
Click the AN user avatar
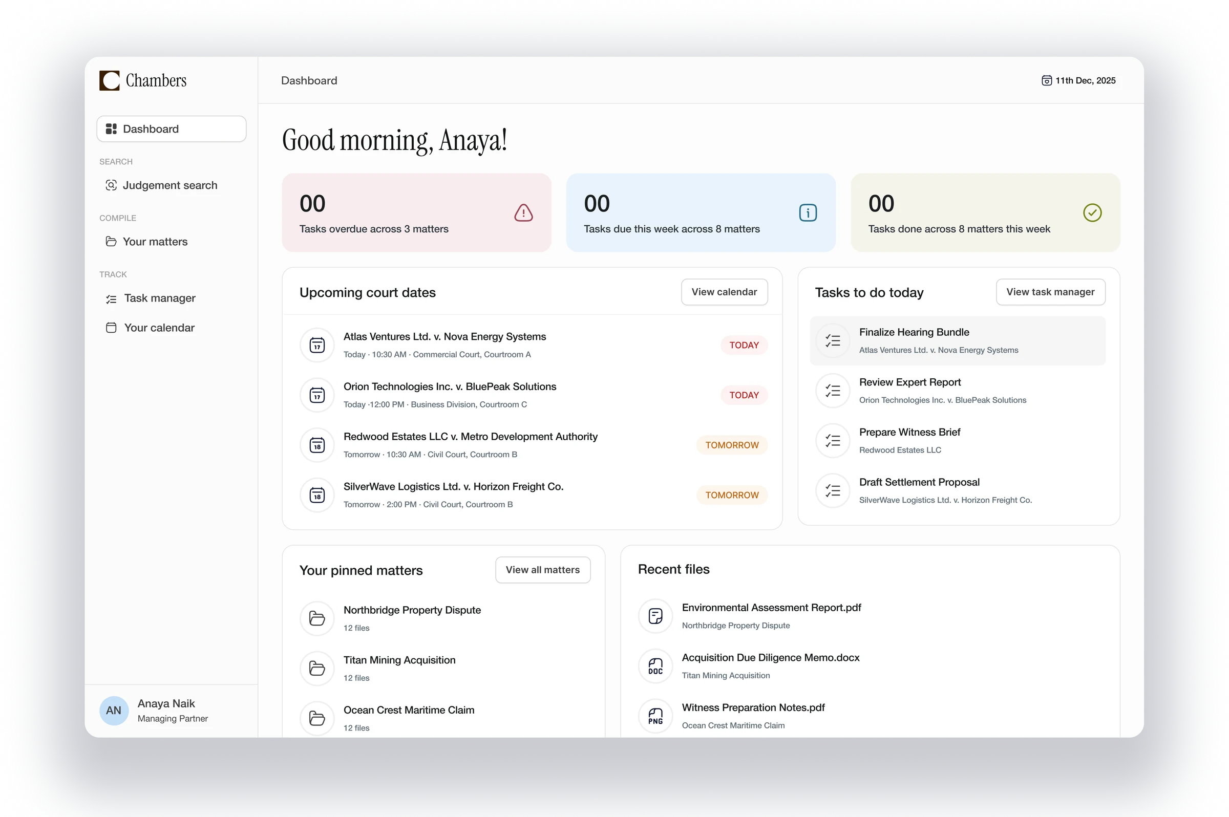coord(114,711)
